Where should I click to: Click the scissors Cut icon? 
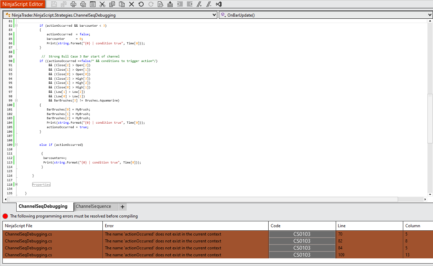[x=102, y=4]
